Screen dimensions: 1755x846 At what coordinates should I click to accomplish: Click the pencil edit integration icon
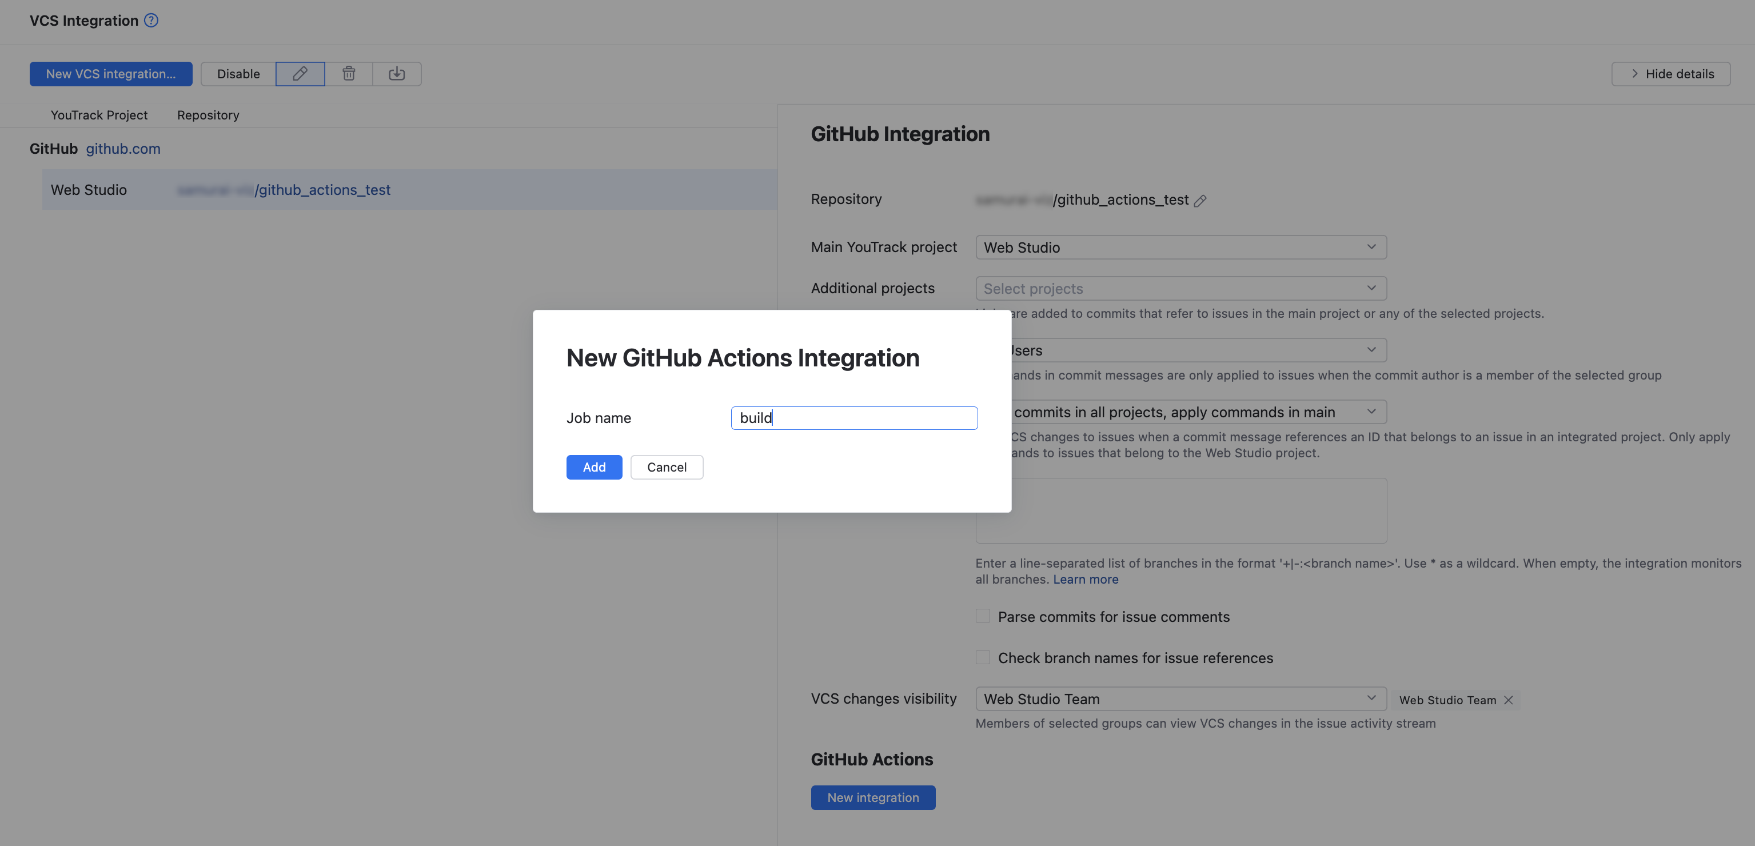[300, 74]
